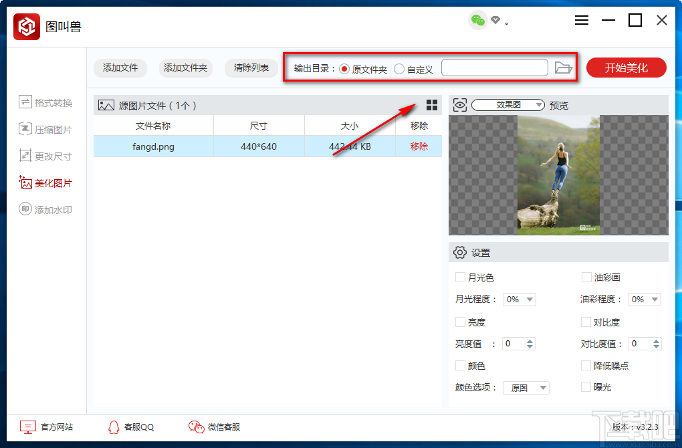Image resolution: width=682 pixels, height=448 pixels.
Task: Open the hamburger main menu
Action: click(x=582, y=20)
